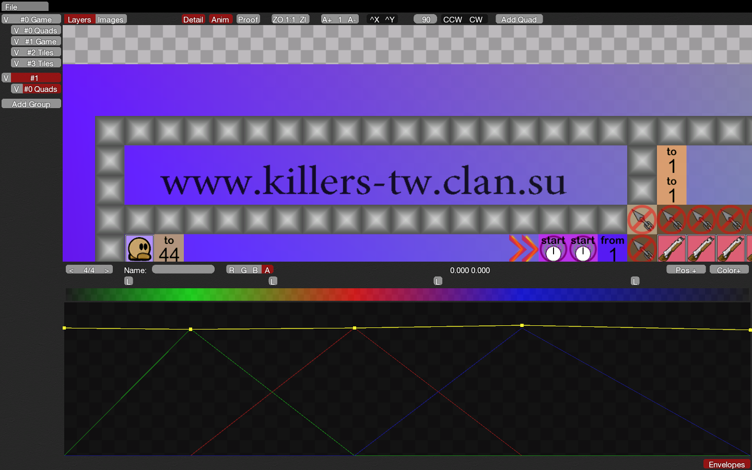This screenshot has width=752, height=470.
Task: Open the File menu
Action: [x=25, y=7]
